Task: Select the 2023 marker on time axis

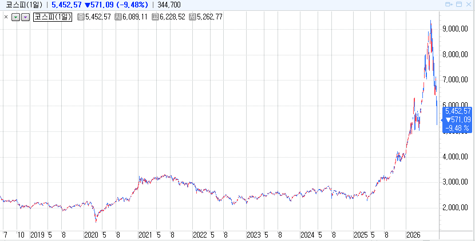Action: click(254, 235)
